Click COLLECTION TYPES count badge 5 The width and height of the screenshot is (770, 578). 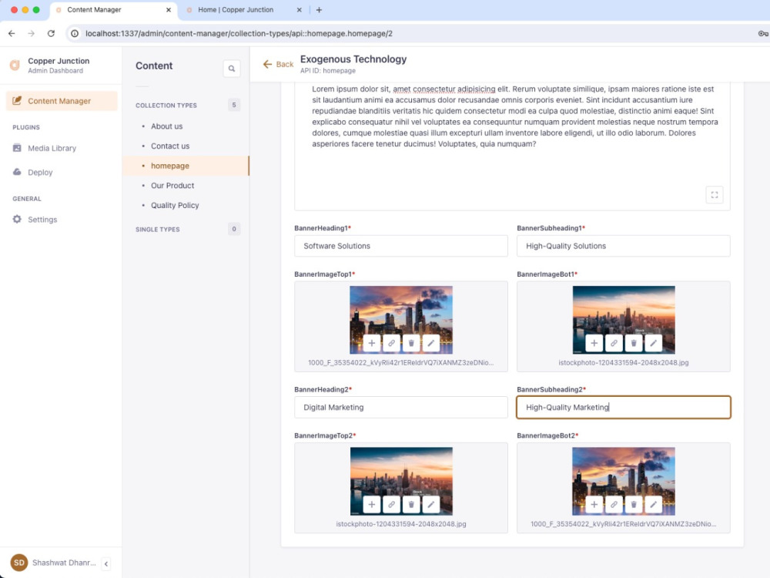(x=234, y=105)
